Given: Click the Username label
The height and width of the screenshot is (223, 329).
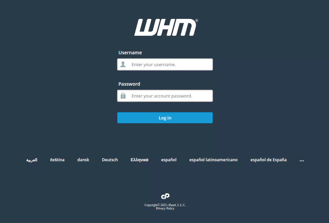Looking at the screenshot, I should [130, 53].
